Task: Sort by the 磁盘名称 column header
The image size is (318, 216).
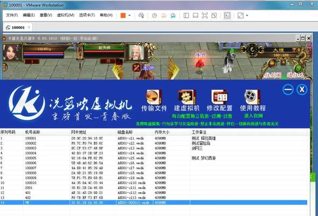Action: pos(125,132)
